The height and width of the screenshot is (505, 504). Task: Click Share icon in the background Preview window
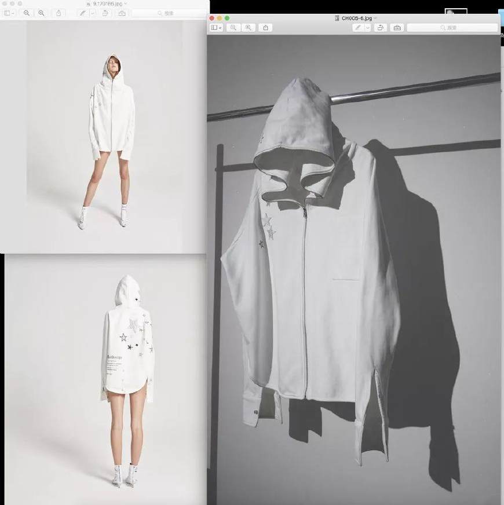click(59, 13)
